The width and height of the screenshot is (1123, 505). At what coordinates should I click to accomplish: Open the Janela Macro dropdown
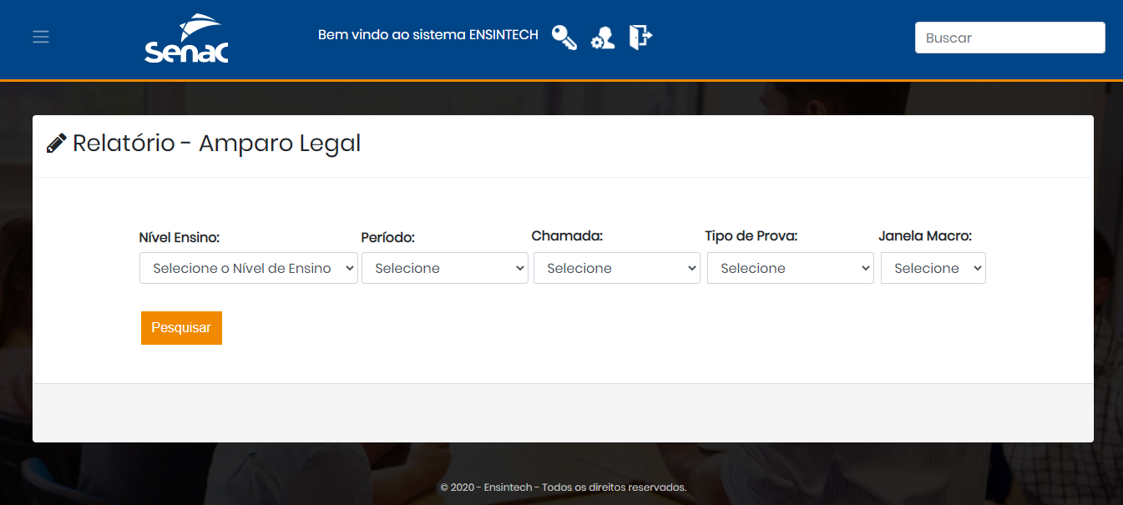tap(933, 268)
